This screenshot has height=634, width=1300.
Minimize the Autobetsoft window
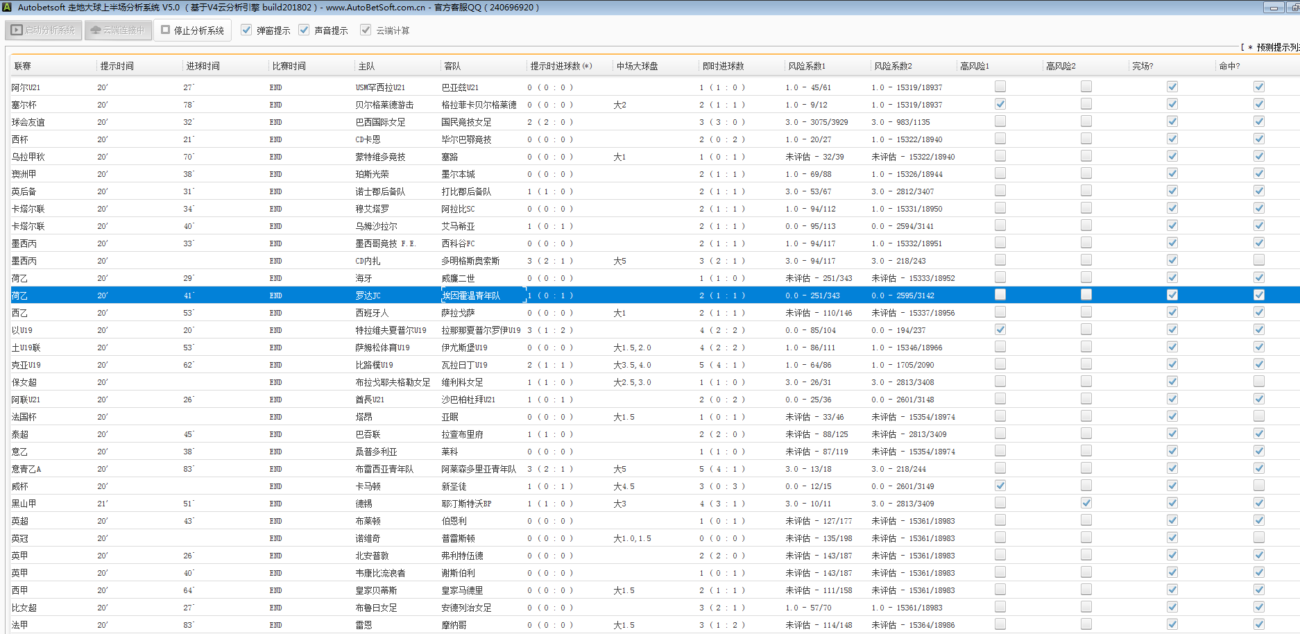click(1272, 8)
